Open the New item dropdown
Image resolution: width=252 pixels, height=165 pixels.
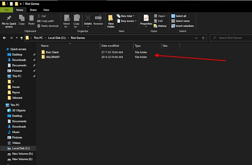[x=126, y=16]
